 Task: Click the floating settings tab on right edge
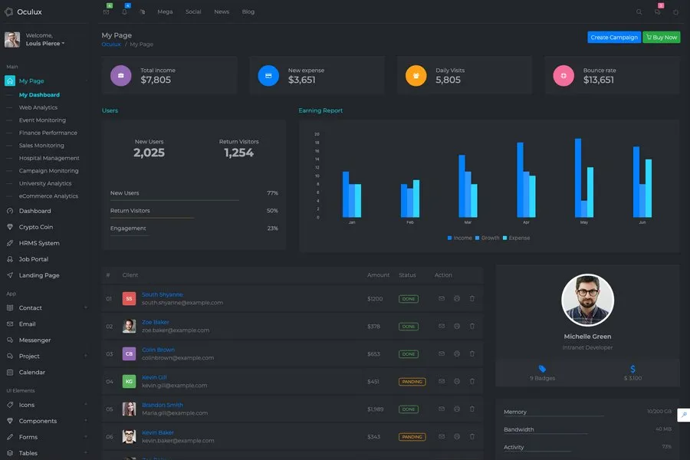pos(682,415)
